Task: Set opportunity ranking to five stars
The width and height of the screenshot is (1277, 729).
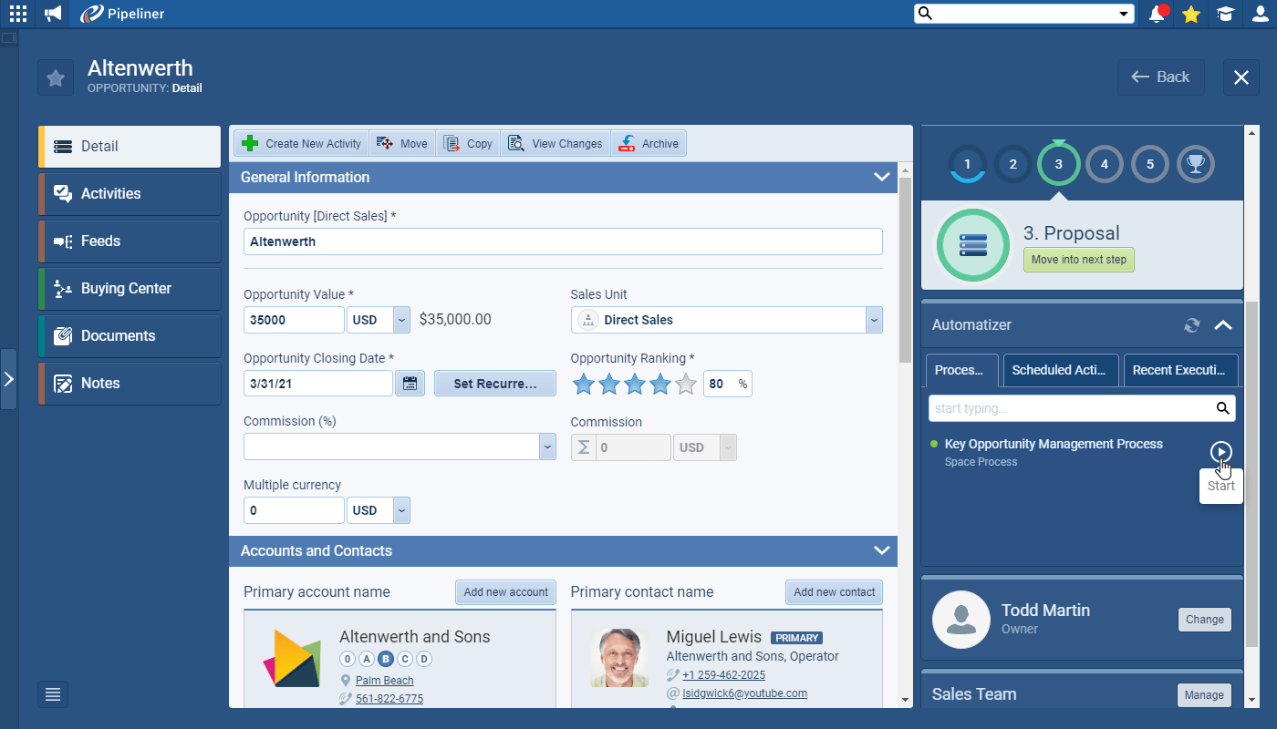Action: (x=686, y=385)
